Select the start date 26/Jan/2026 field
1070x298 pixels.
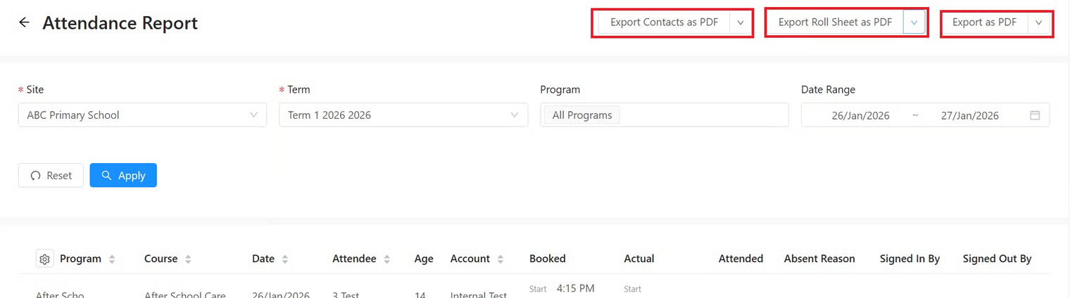(x=860, y=115)
